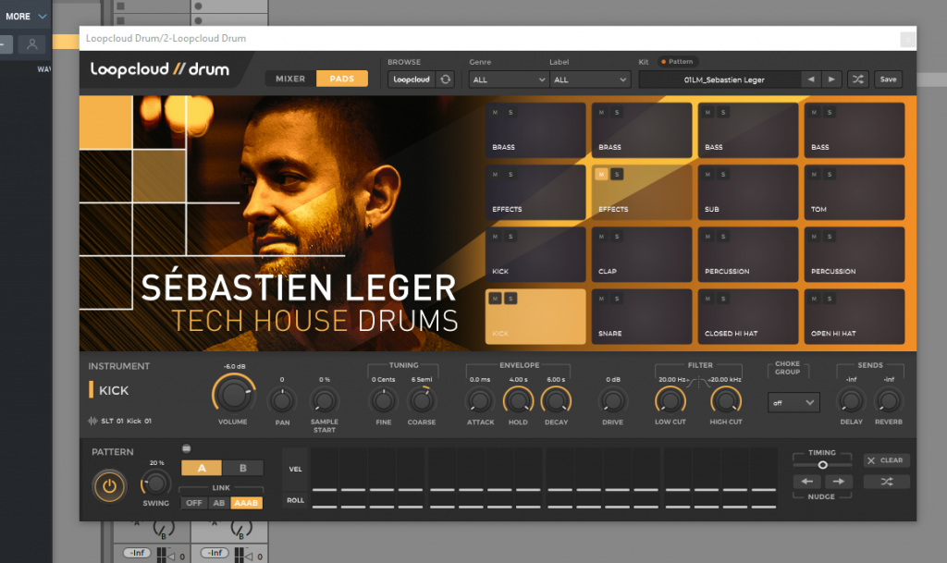947x563 pixels.
Task: Solo the OPEN HI HAT pad
Action: tap(830, 299)
